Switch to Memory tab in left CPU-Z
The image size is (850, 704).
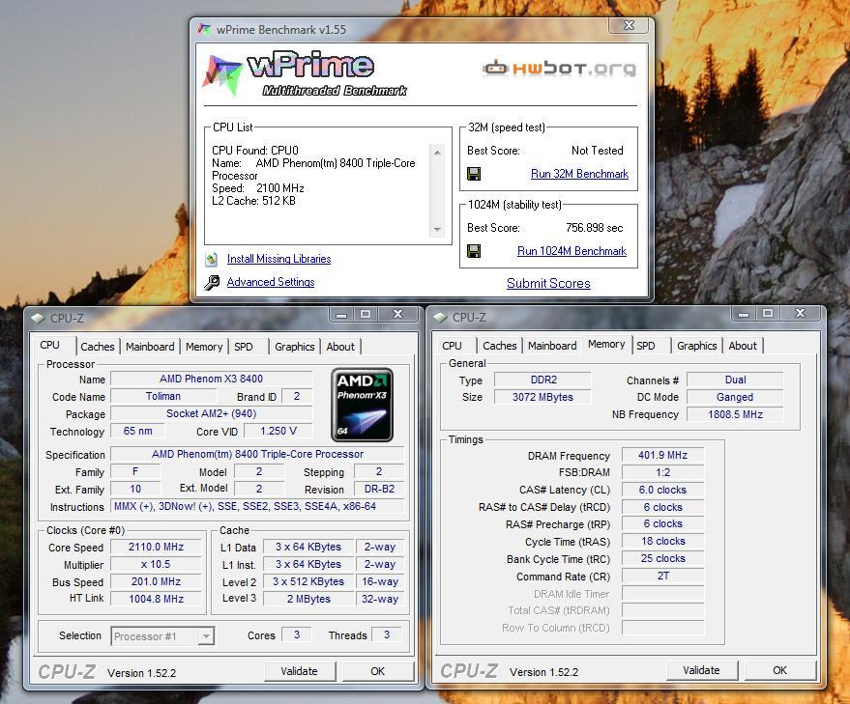tap(204, 347)
